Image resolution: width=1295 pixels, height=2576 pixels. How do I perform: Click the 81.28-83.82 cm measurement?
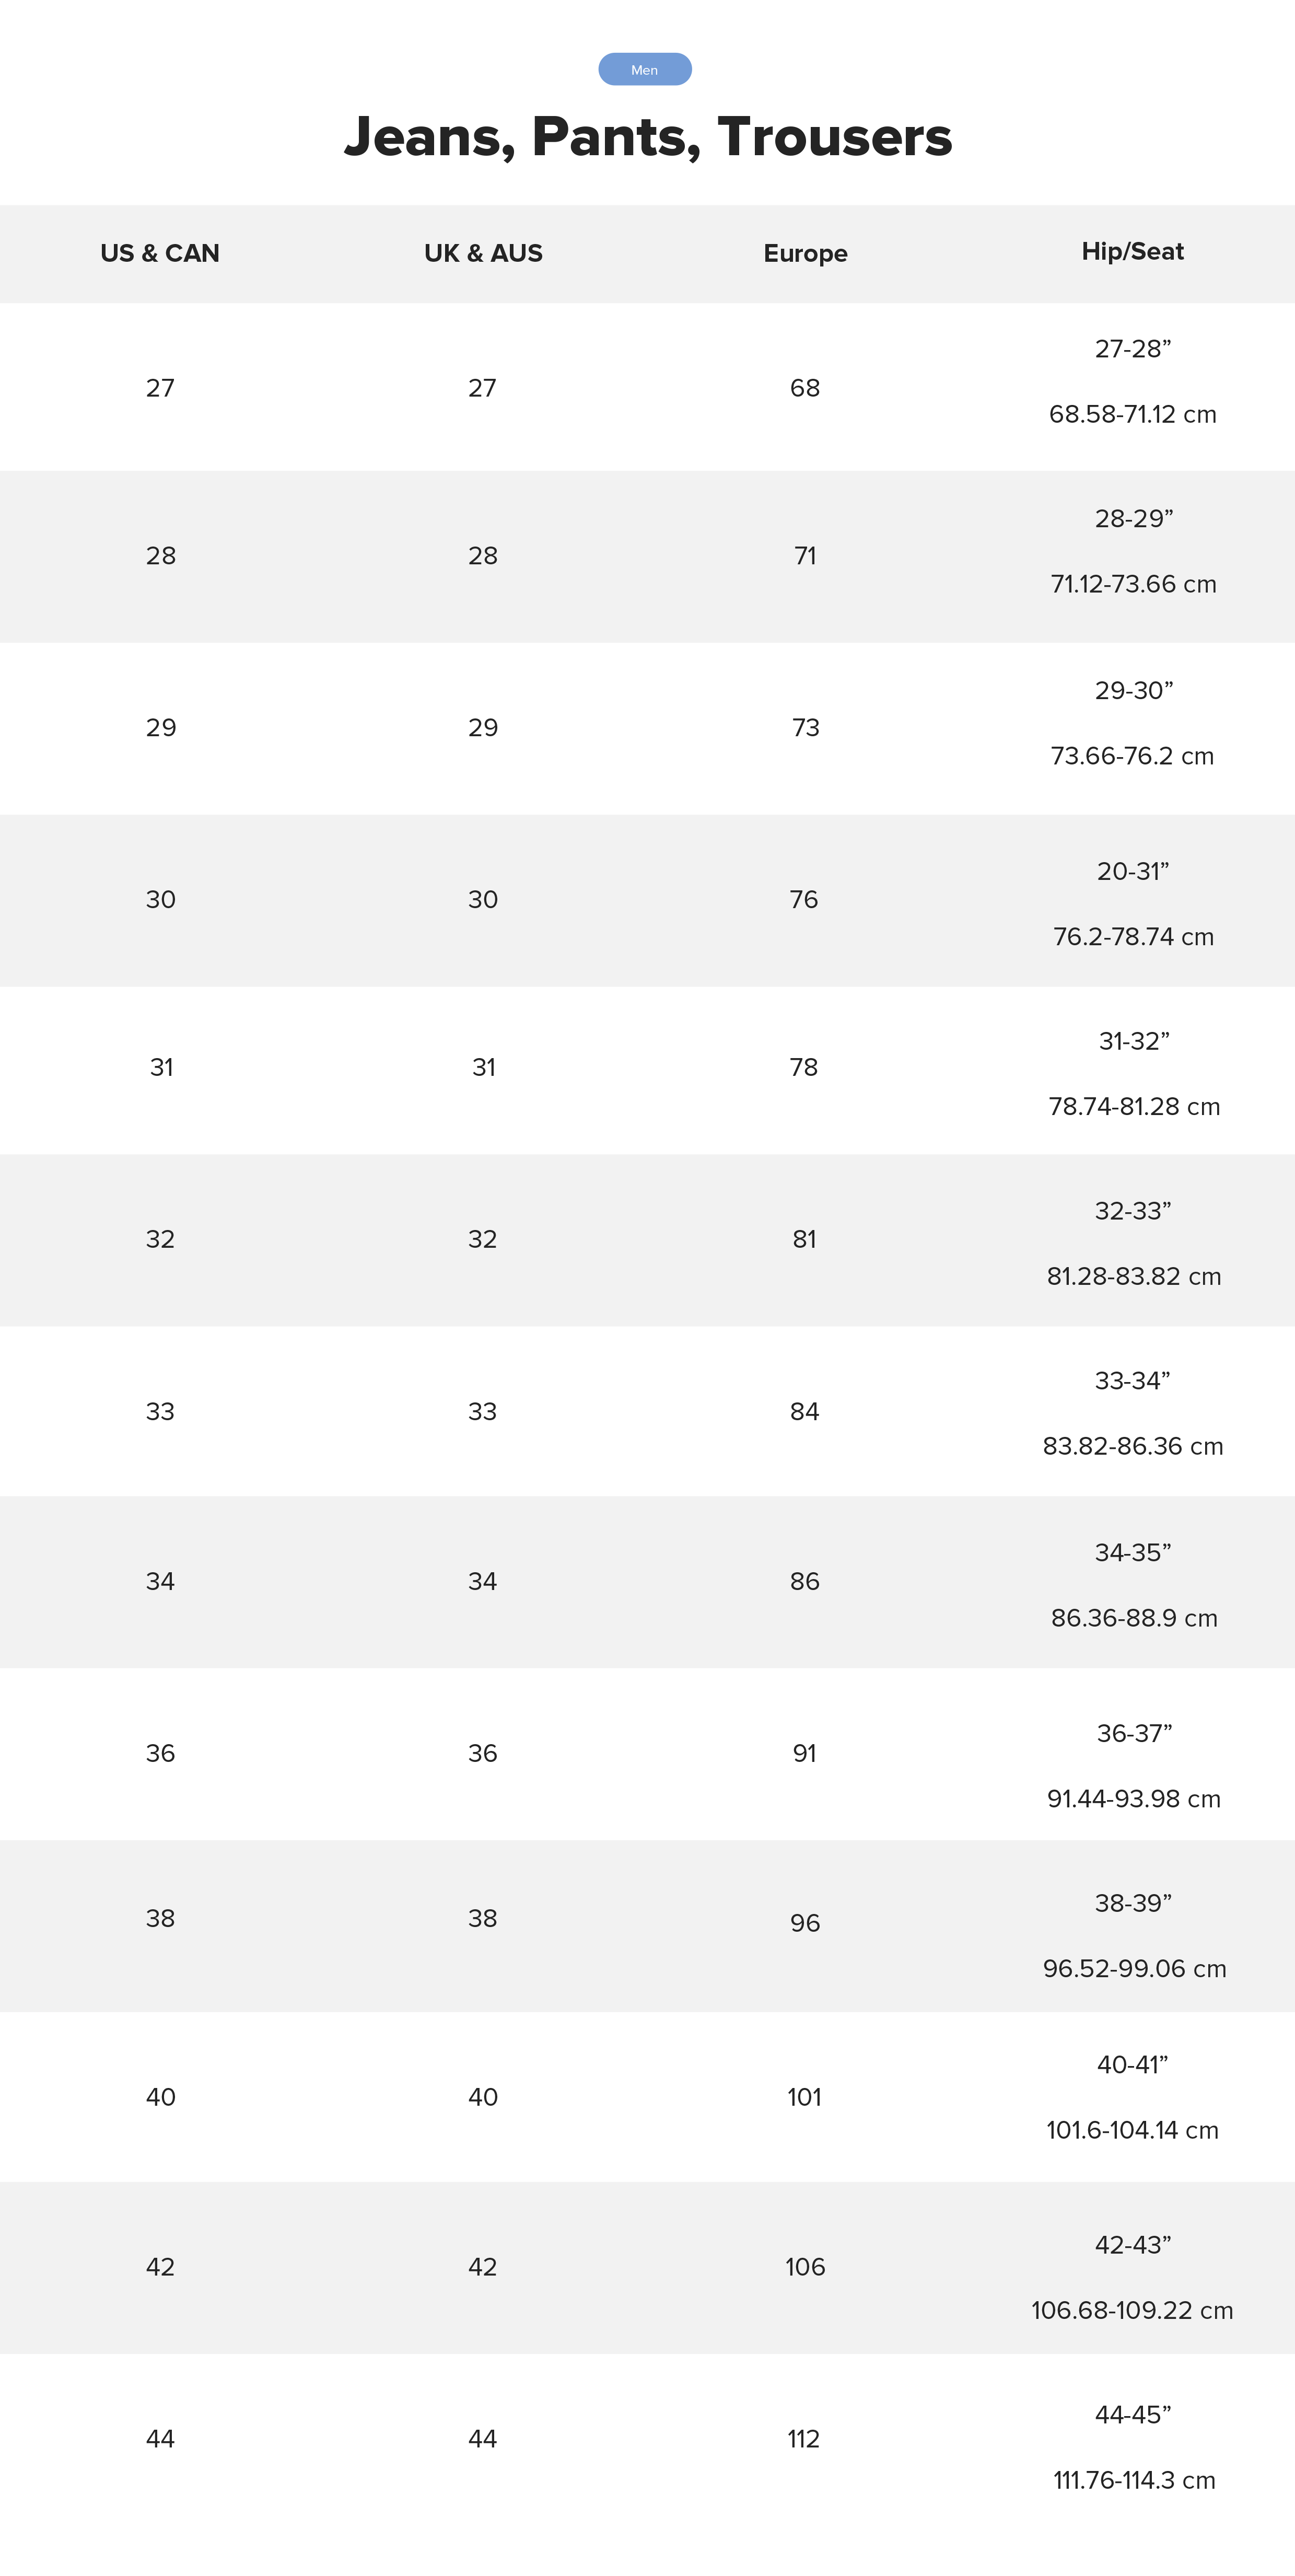tap(1133, 1277)
